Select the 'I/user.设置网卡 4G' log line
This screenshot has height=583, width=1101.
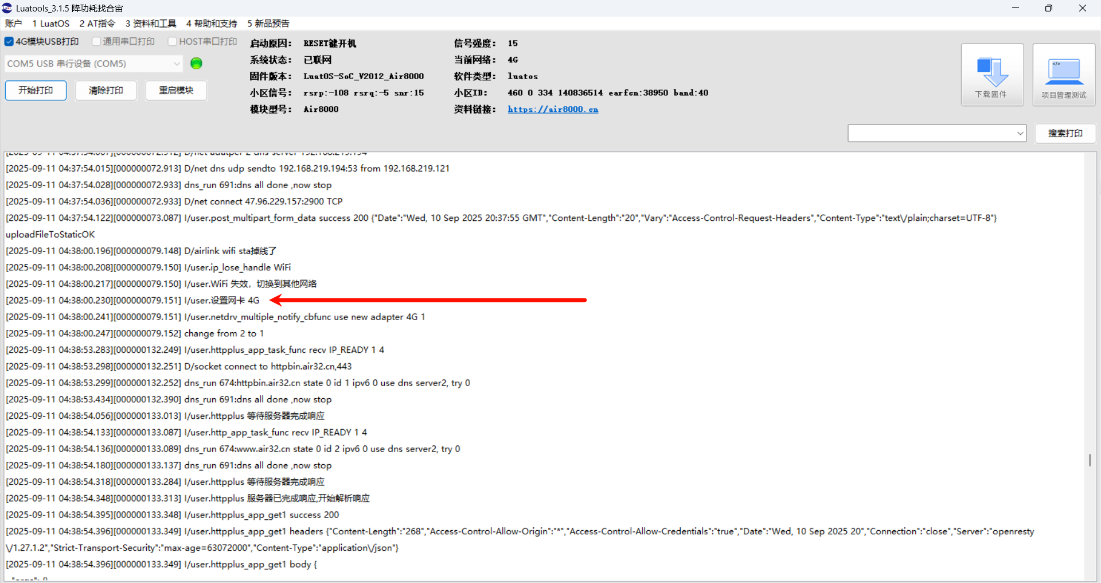click(x=132, y=300)
